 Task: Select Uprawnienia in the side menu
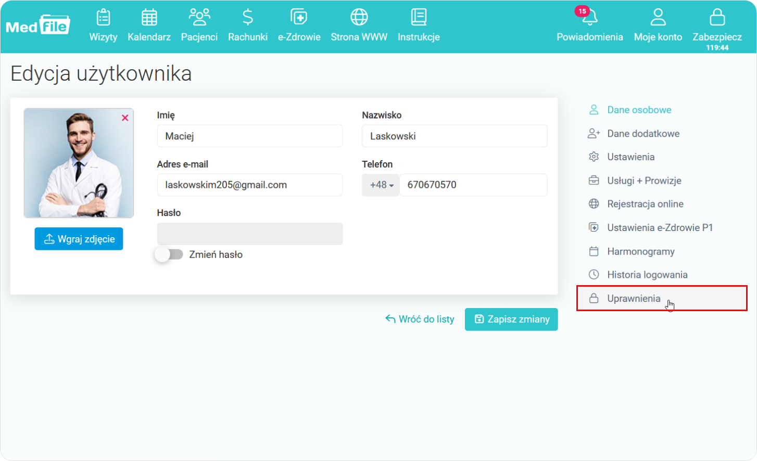634,299
